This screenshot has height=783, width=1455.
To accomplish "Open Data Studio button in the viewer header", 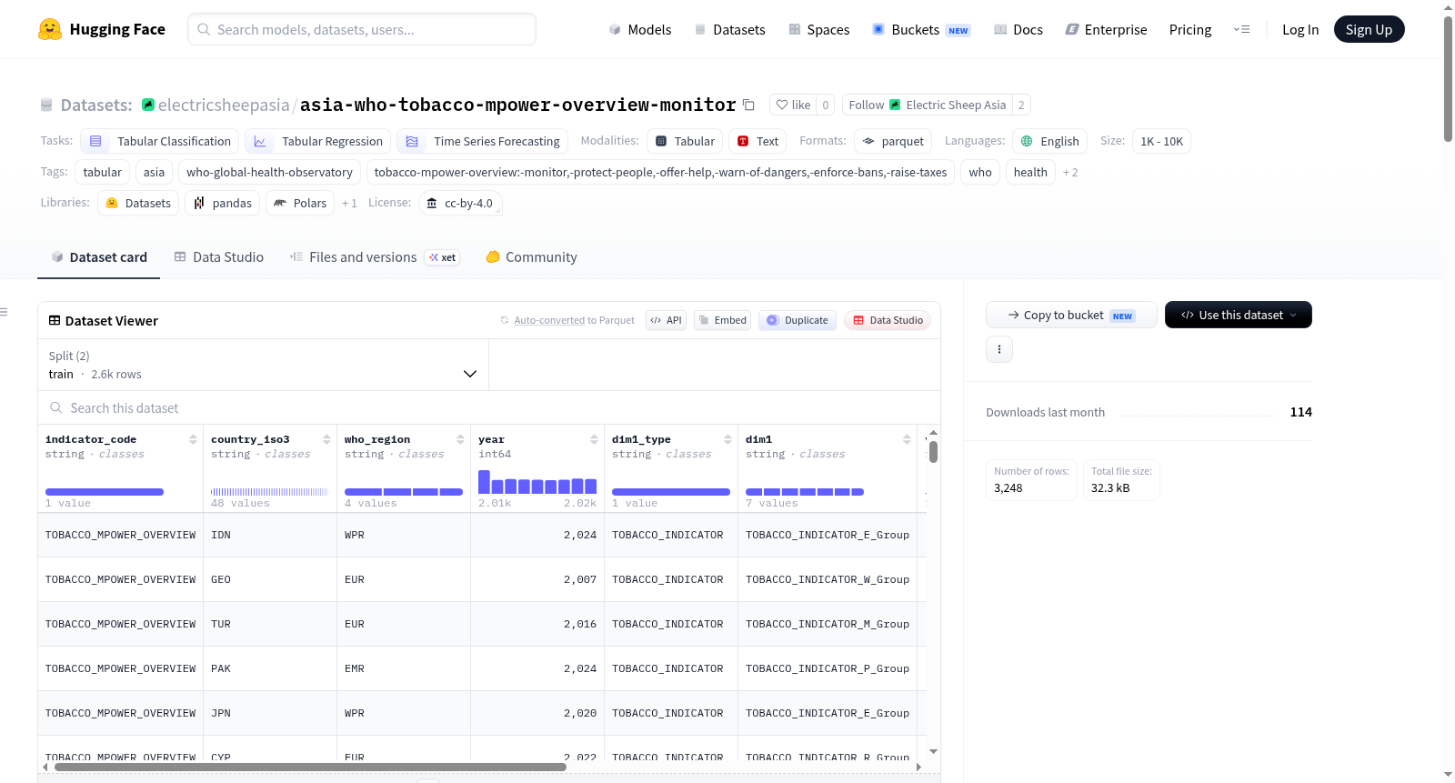I will click(887, 320).
